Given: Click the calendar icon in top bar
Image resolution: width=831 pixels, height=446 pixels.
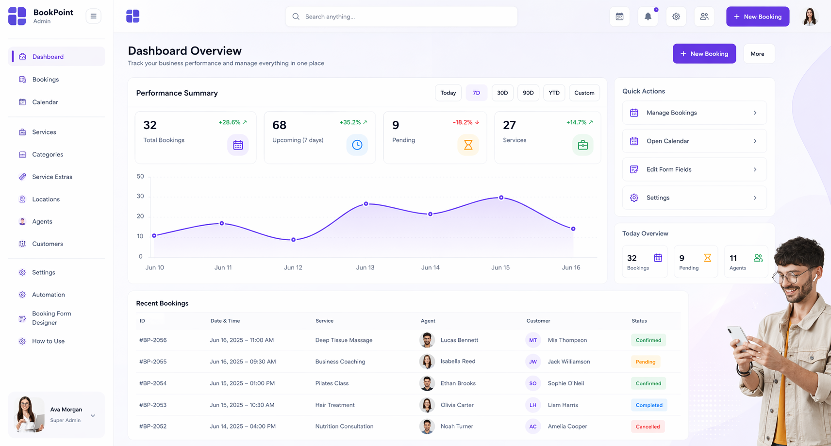Looking at the screenshot, I should pos(620,17).
